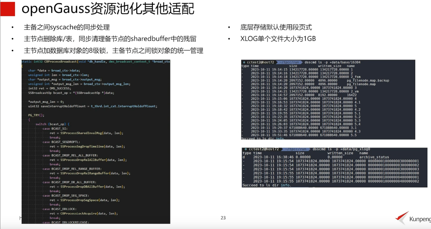431x229 pixels.
Task: Select bullet about 数据库对象的8级锁
Action: [114, 51]
